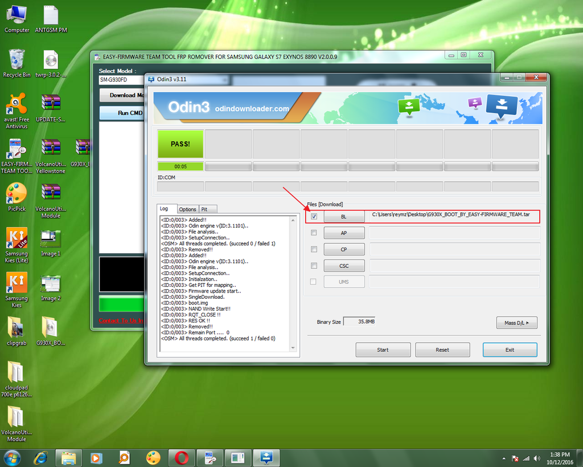This screenshot has height=467, width=583.
Task: Open Internet Explorer from taskbar
Action: (x=40, y=457)
